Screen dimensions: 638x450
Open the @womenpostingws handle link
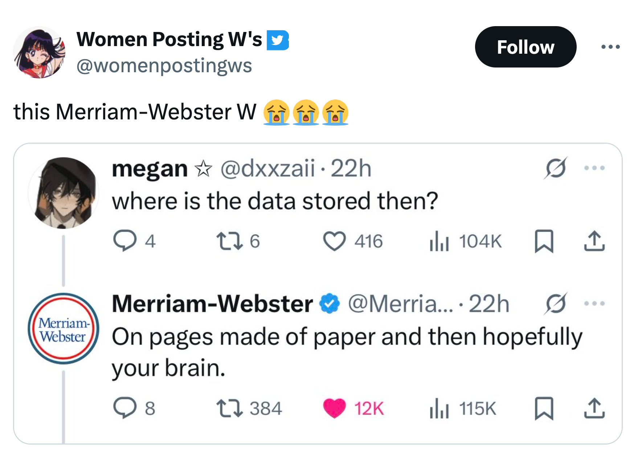(164, 66)
